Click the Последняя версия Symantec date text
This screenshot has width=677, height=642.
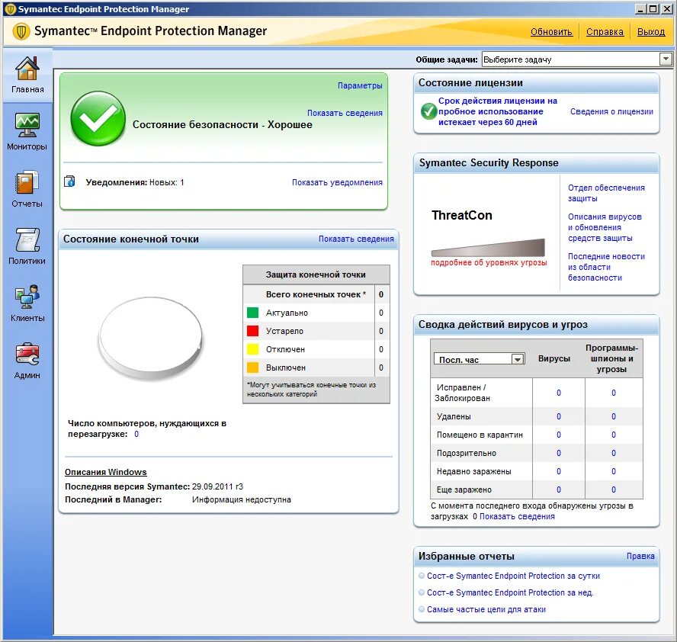pos(217,486)
